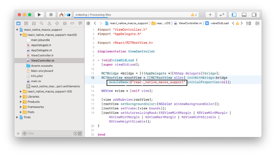This screenshot has width=276, height=156.
Task: Jump to the previous issue arrow
Action: pyautogui.click(x=233, y=23)
